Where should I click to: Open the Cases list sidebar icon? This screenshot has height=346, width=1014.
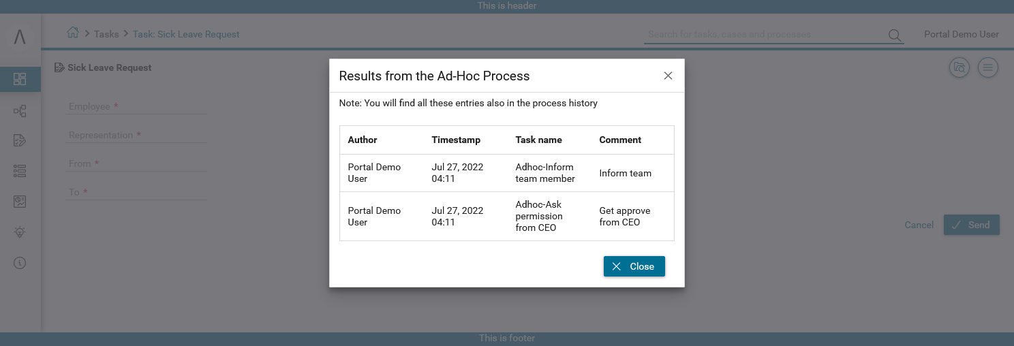coord(20,171)
